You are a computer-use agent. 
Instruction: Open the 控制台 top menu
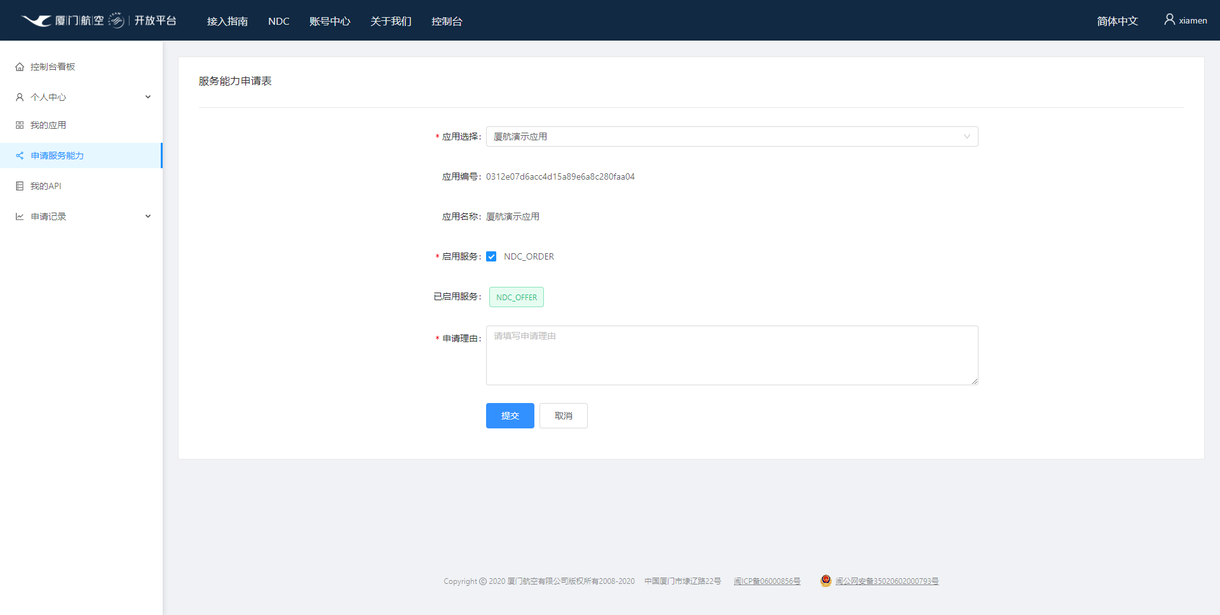(447, 21)
